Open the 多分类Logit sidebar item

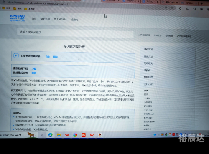149,114
